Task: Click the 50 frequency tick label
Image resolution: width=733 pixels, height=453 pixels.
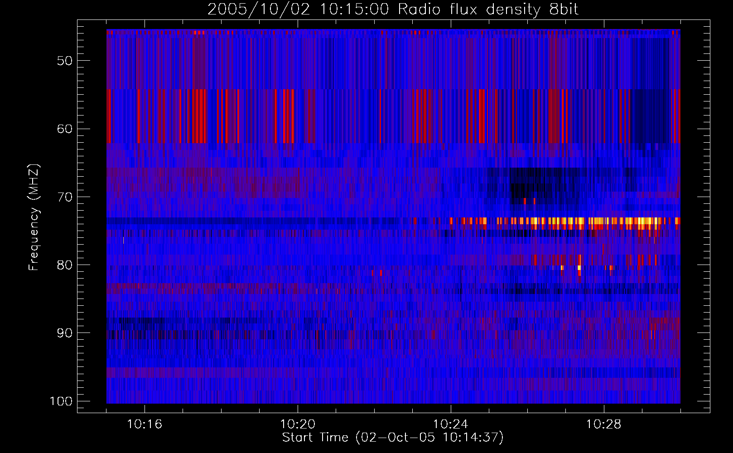Action: [x=65, y=61]
